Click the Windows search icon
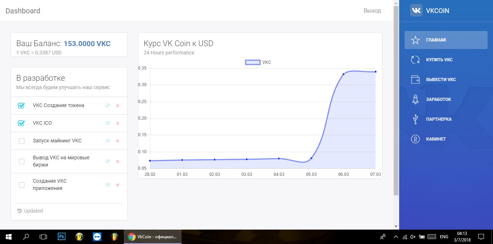 click(26, 237)
